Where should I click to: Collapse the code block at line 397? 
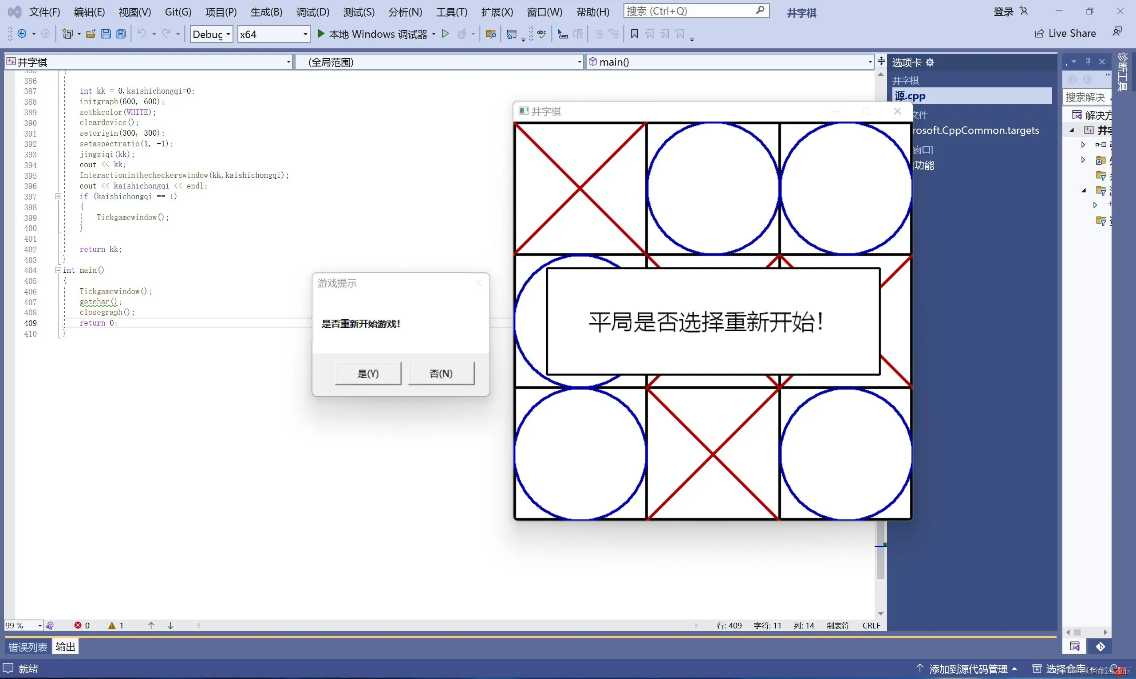tap(58, 196)
